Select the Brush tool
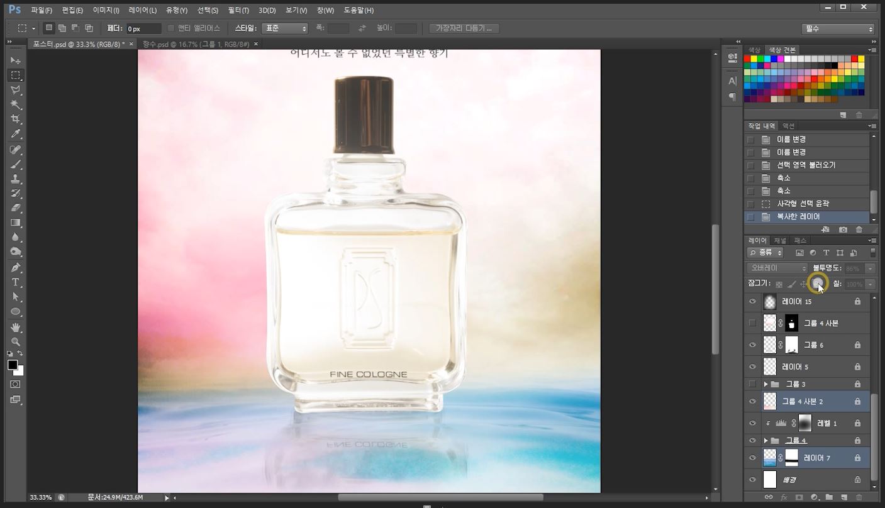Screen dimensions: 885x508 [x=16, y=164]
